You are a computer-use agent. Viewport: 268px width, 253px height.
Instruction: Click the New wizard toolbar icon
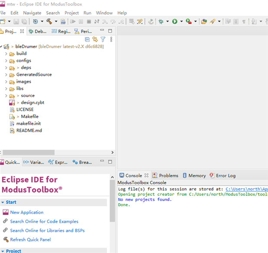coord(3,21)
